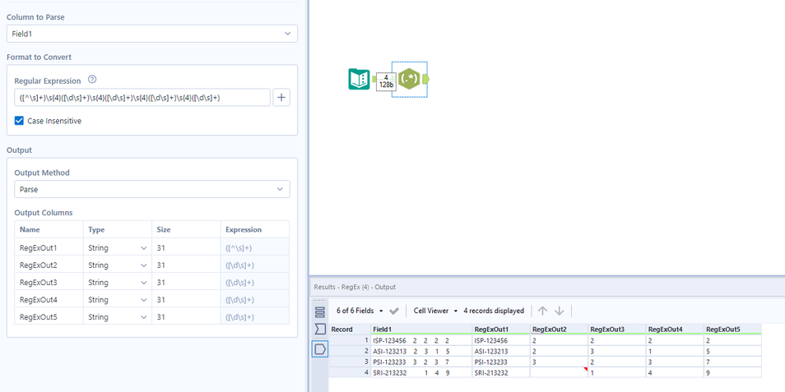Click the RegExOut5 column header in results

tap(732, 330)
